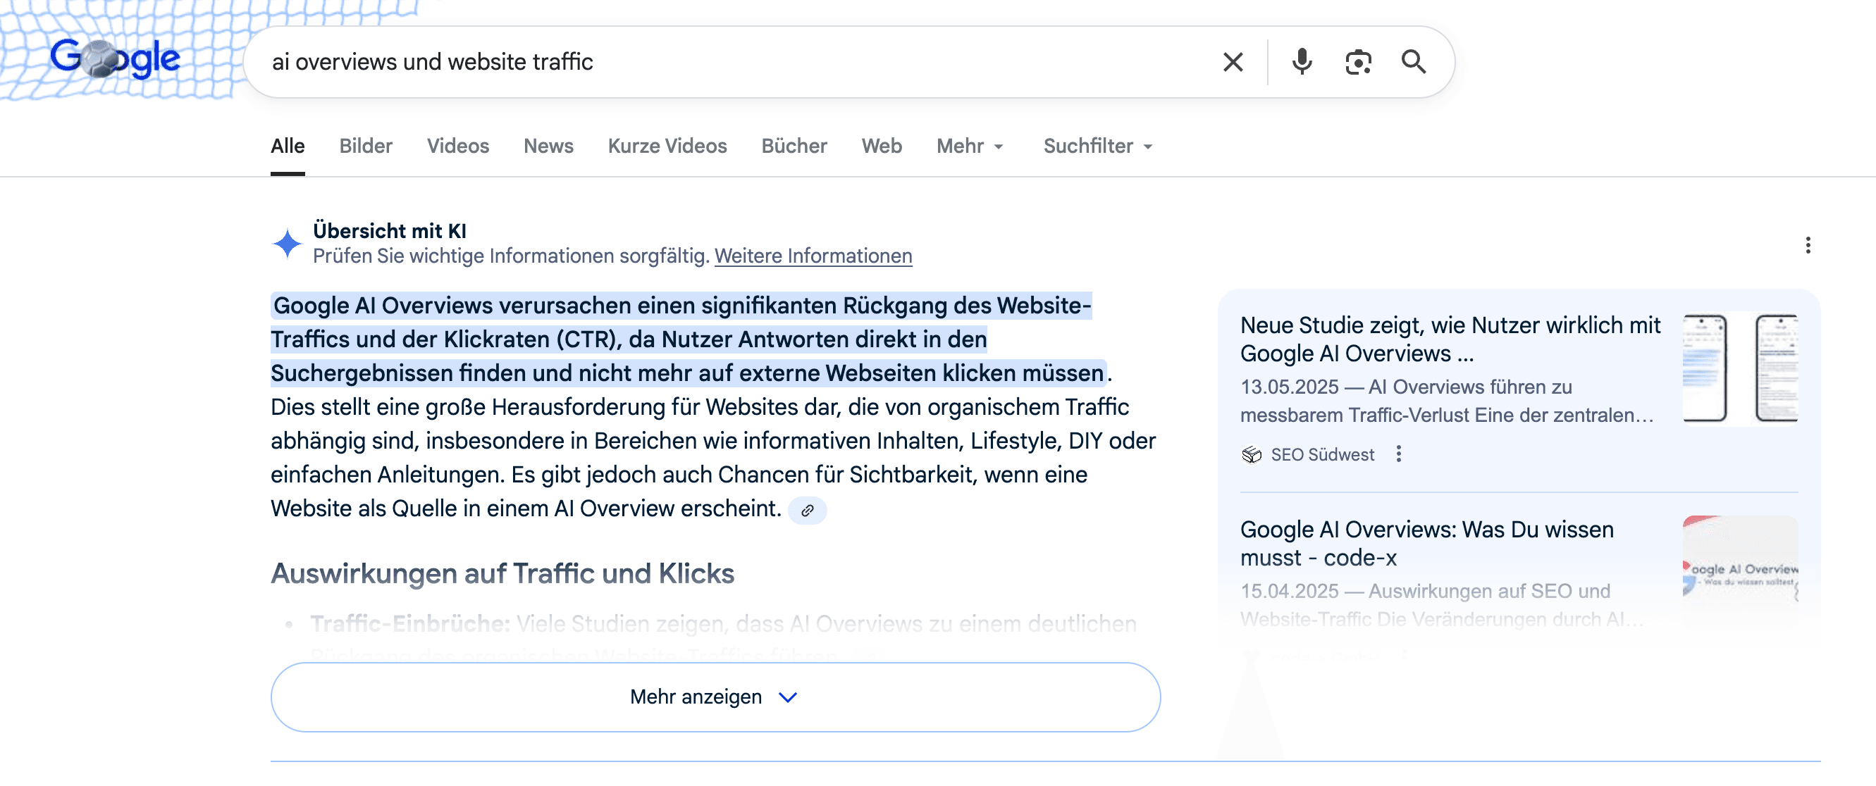Screen dimensions: 1876x786
Task: Click the phone mockups article thumbnail
Action: [x=1739, y=368]
